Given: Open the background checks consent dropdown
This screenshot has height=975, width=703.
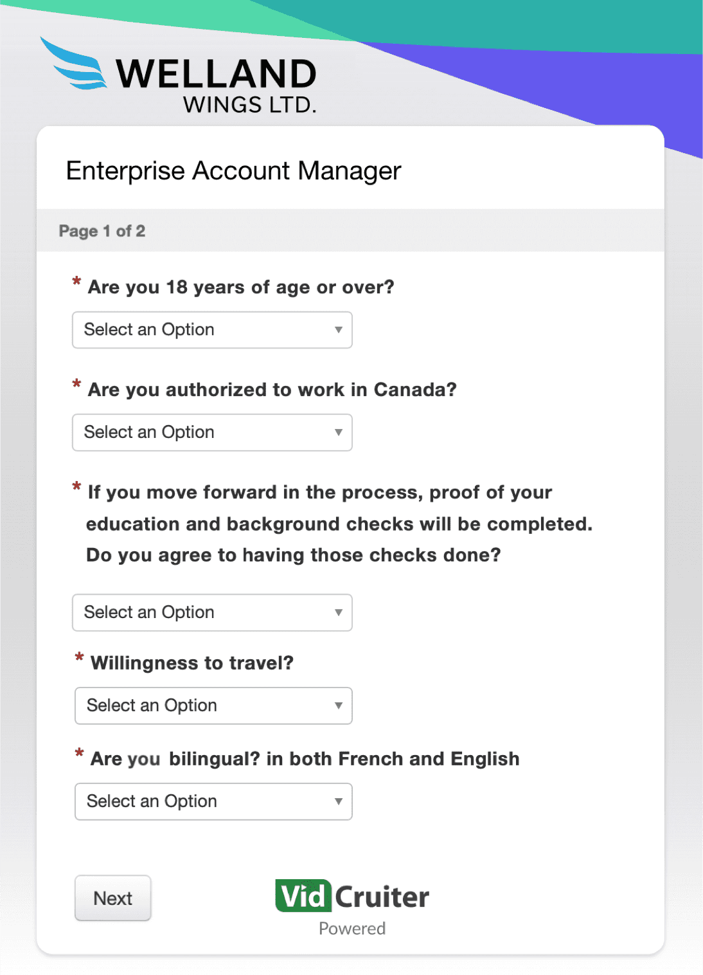Looking at the screenshot, I should click(212, 612).
